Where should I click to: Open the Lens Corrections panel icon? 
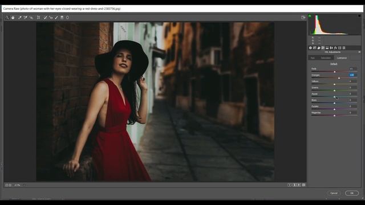[x=331, y=48]
